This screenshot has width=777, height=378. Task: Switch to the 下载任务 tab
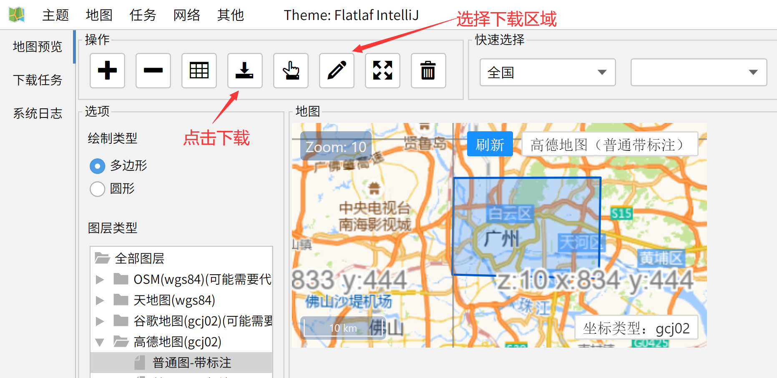point(38,80)
